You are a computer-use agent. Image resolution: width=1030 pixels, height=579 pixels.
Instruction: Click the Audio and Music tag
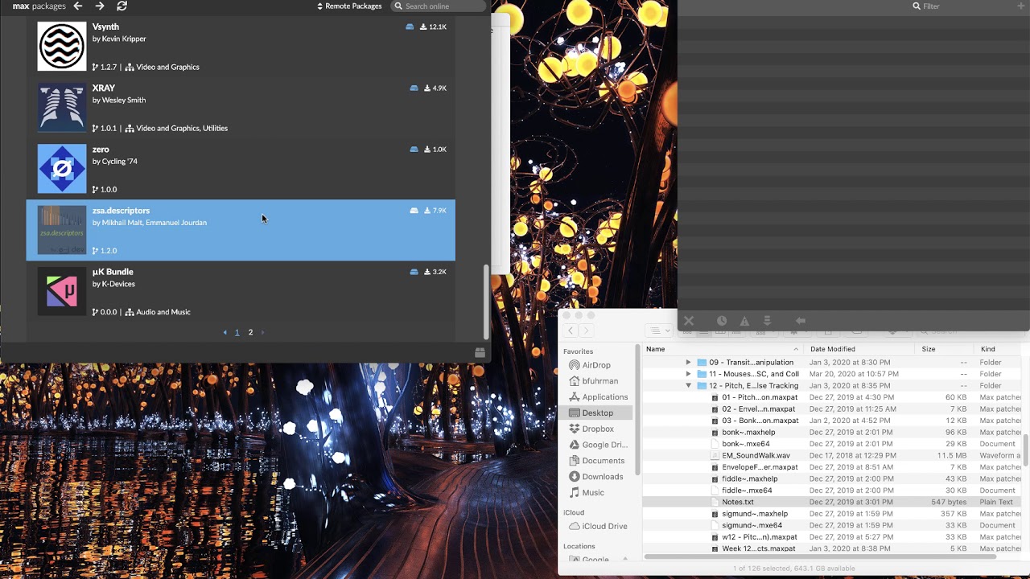163,312
